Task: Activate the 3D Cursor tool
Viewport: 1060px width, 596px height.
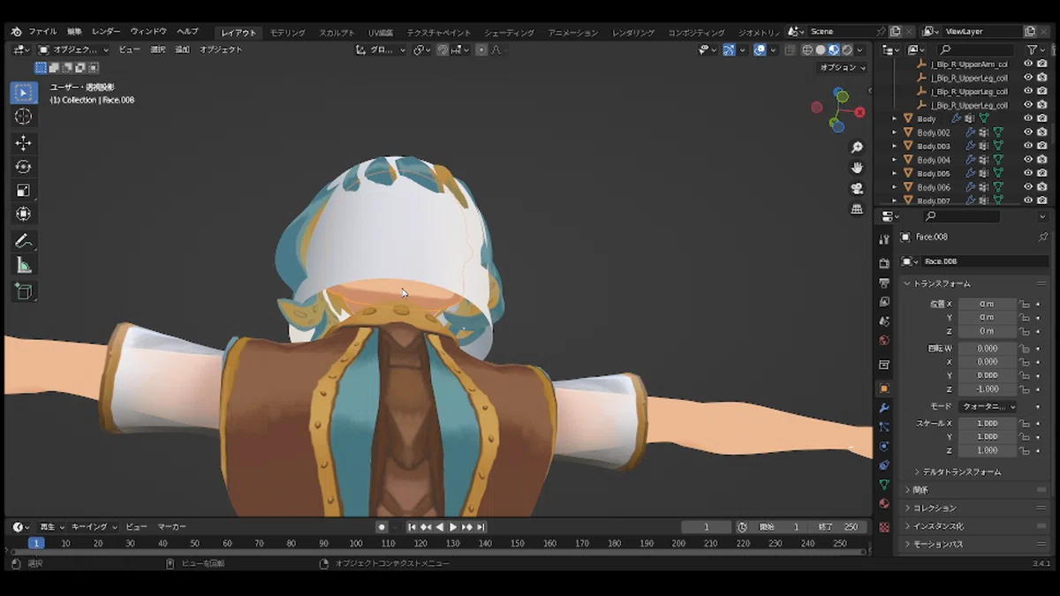Action: click(24, 117)
